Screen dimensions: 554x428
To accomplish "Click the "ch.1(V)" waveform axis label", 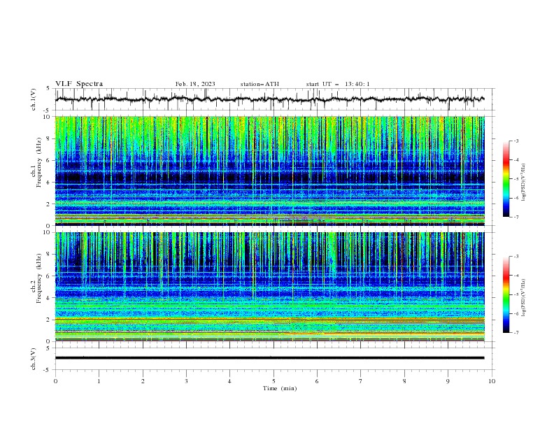I will coord(34,99).
